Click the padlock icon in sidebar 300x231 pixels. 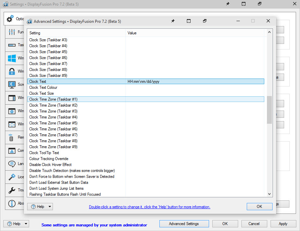coord(12,72)
